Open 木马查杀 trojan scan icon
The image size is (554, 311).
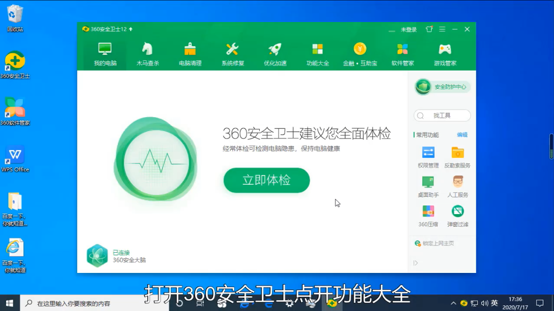[147, 50]
